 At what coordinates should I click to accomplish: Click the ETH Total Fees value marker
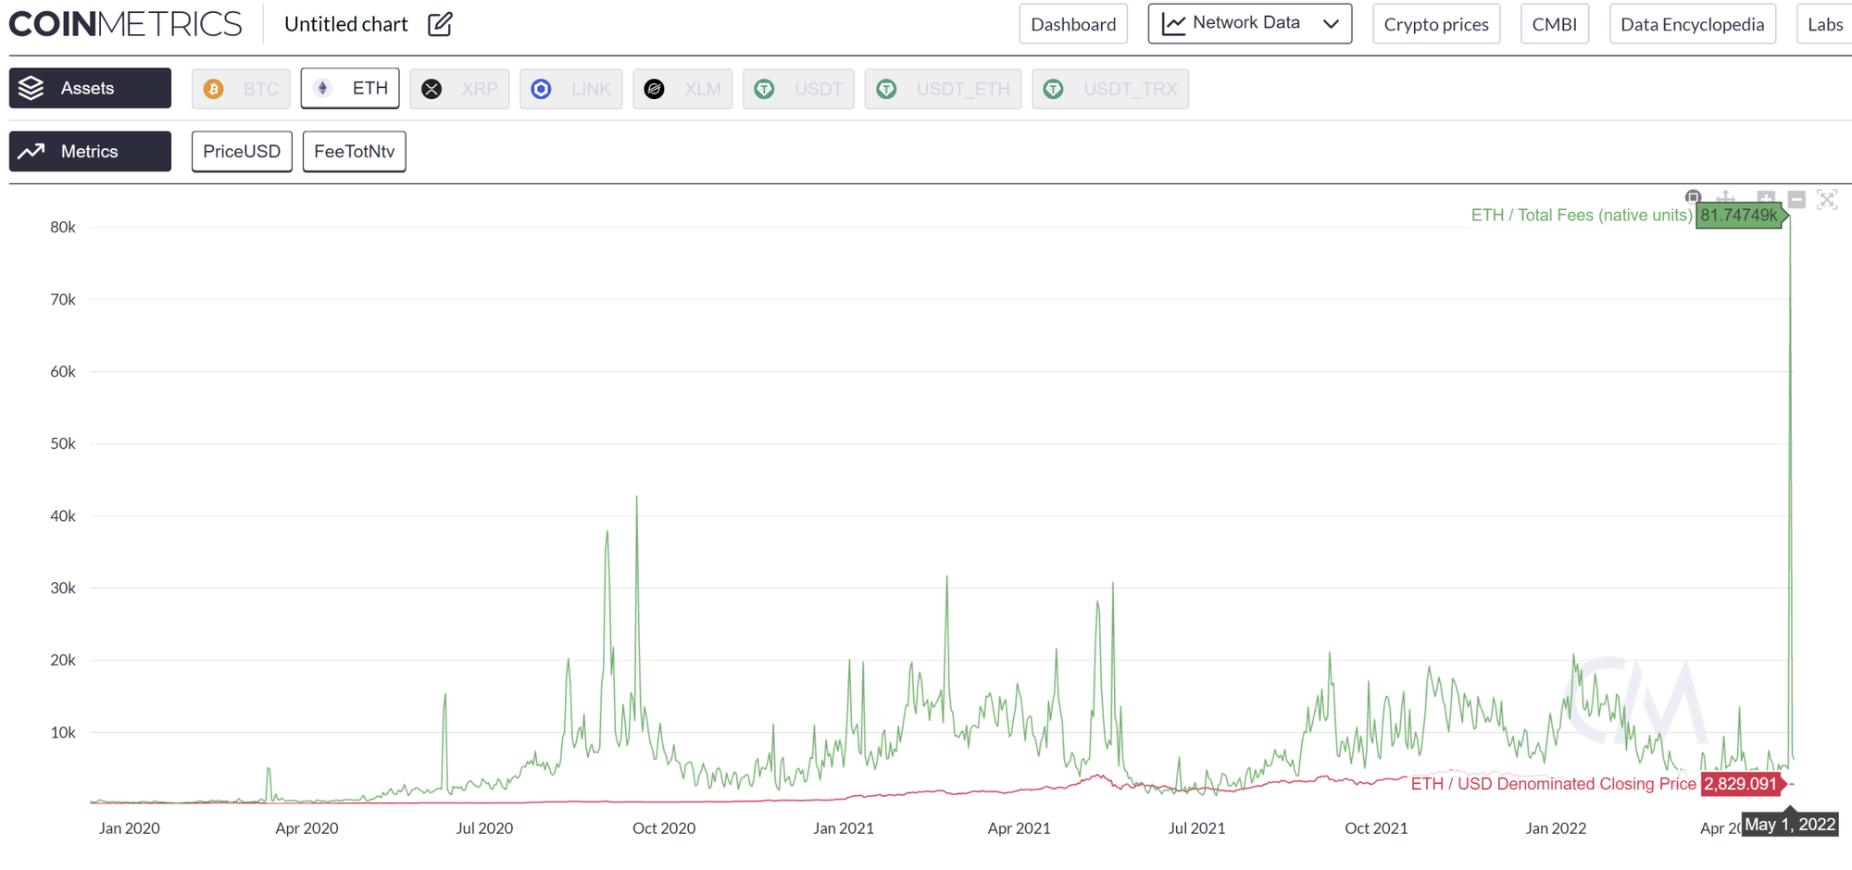(x=1740, y=215)
